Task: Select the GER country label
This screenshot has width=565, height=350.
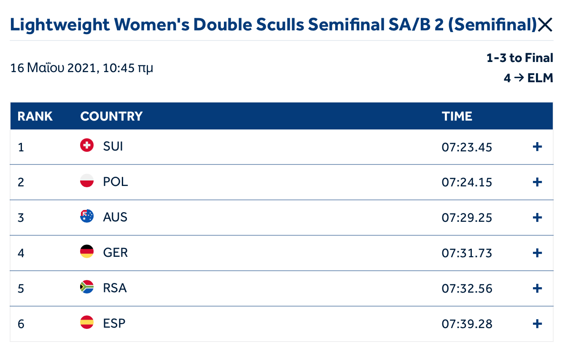Action: tap(115, 253)
